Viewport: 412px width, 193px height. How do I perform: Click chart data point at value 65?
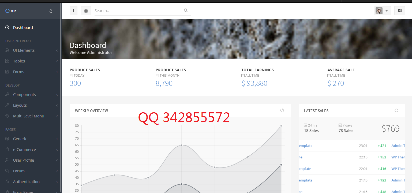click(x=181, y=145)
